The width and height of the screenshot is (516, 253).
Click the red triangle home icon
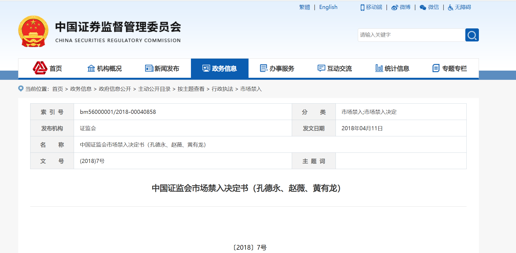[x=40, y=68]
